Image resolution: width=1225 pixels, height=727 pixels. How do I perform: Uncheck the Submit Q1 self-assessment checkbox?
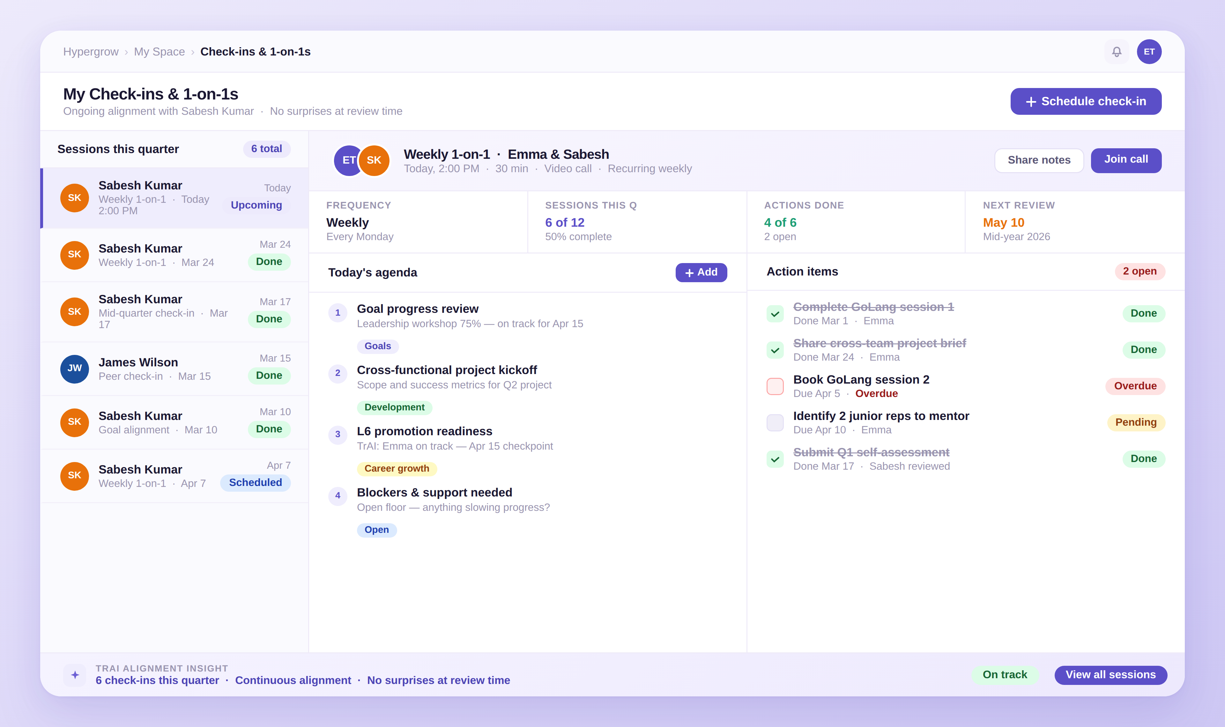click(775, 459)
